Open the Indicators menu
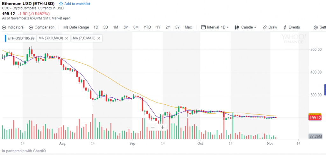This screenshot has width=326, height=155. (x=13, y=27)
